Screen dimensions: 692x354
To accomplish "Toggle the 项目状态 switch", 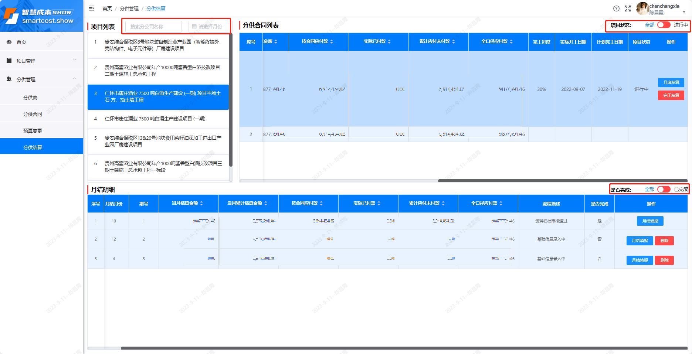I will point(664,25).
